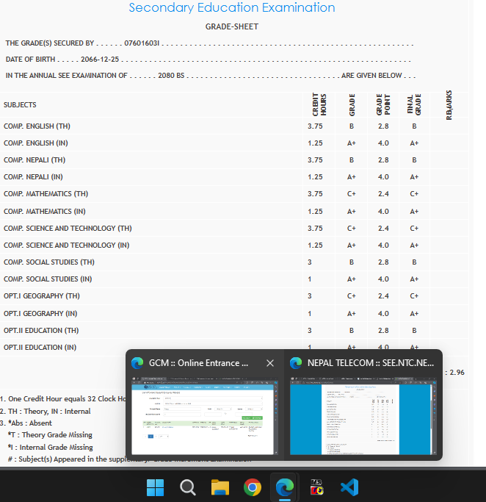The height and width of the screenshot is (502, 486).
Task: Click the Secondary Education Examination heading
Action: pyautogui.click(x=232, y=8)
